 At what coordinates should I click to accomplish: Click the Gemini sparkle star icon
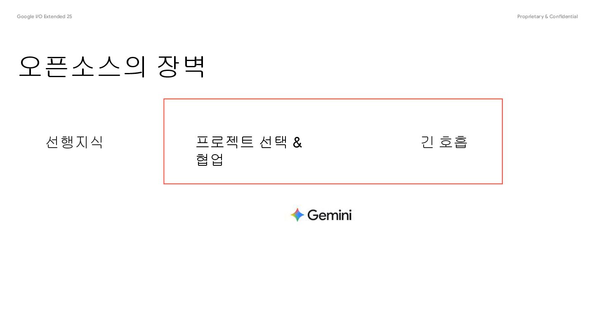click(x=297, y=215)
